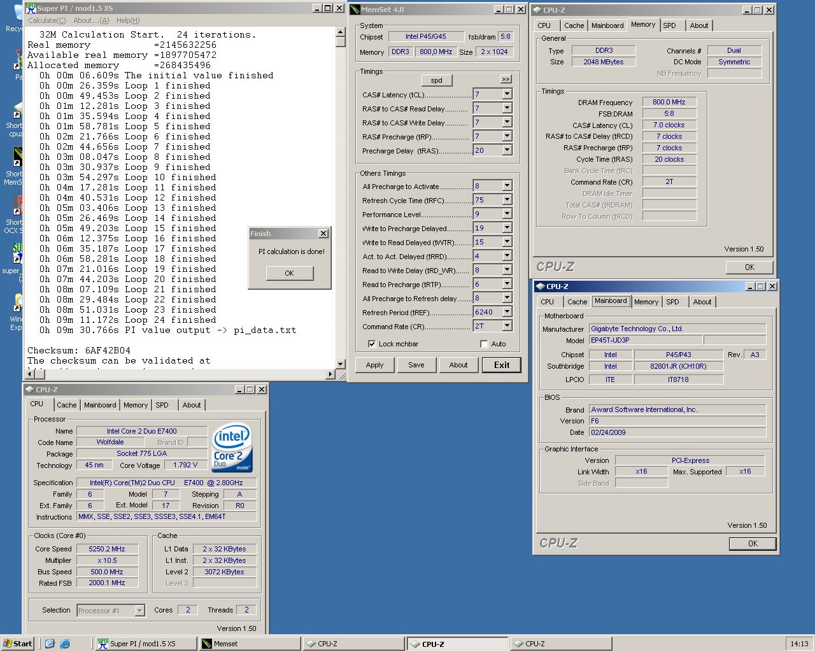Click the MemSet 4.0 title bar icon

tap(356, 10)
